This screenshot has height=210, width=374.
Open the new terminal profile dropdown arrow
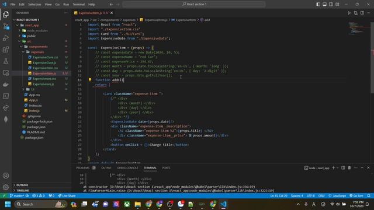coord(337,168)
